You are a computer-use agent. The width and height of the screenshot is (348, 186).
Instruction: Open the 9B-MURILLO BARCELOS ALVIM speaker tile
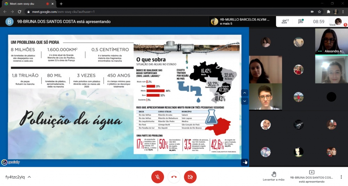pyautogui.click(x=242, y=22)
